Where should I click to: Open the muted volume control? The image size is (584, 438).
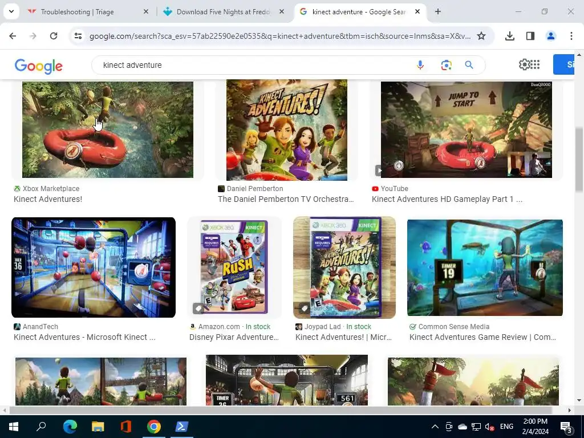click(489, 427)
